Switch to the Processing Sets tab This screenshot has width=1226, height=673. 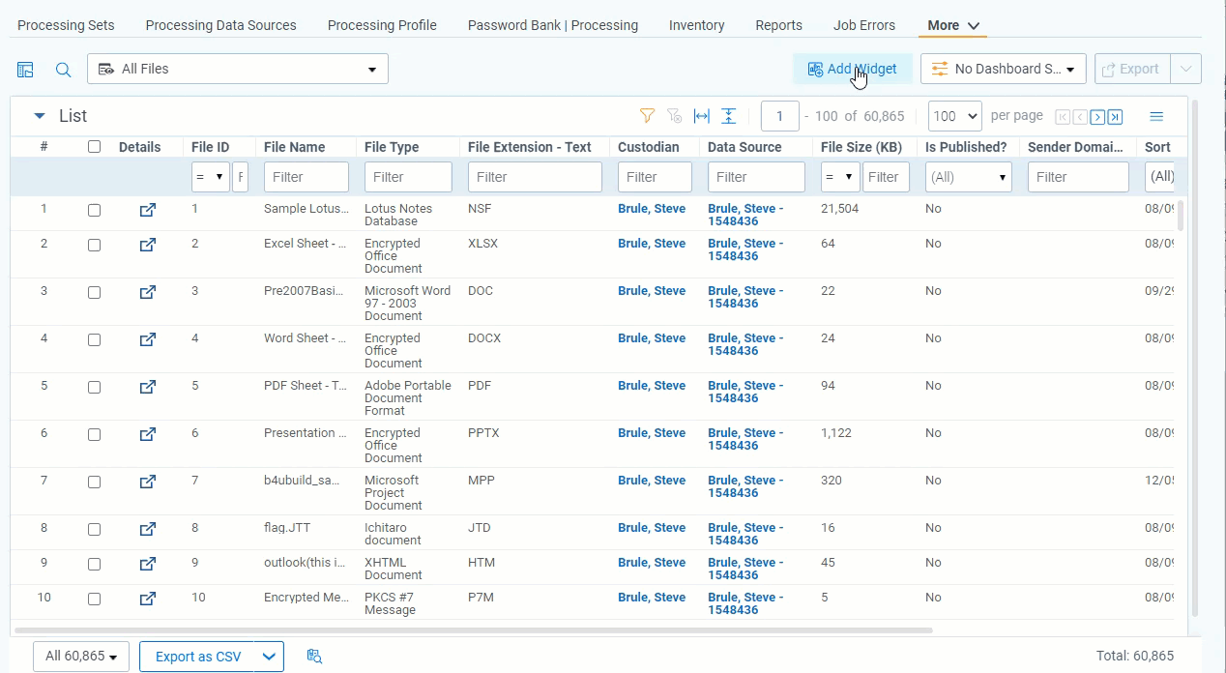tap(66, 25)
